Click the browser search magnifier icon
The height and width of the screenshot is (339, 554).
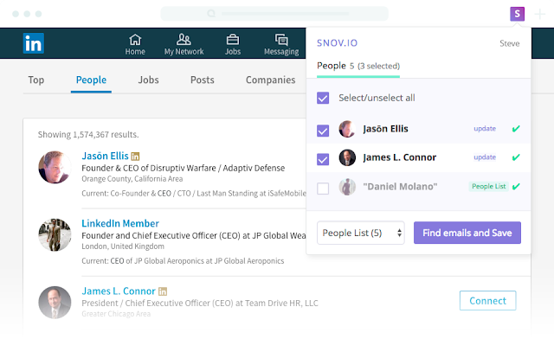point(211,14)
